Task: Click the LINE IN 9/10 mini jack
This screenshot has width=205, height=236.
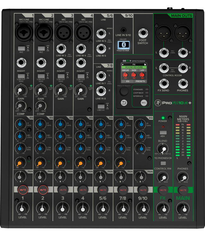Action: (123, 30)
